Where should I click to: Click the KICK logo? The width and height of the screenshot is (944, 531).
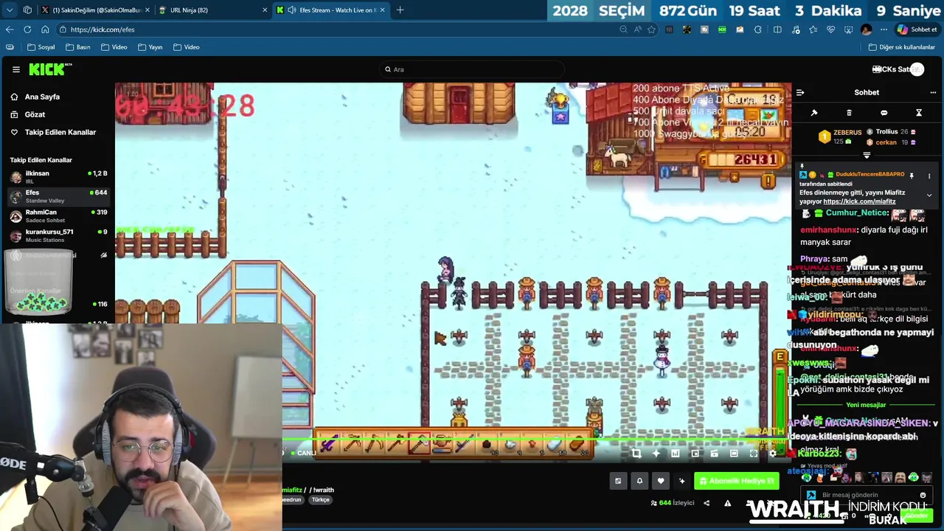[49, 69]
